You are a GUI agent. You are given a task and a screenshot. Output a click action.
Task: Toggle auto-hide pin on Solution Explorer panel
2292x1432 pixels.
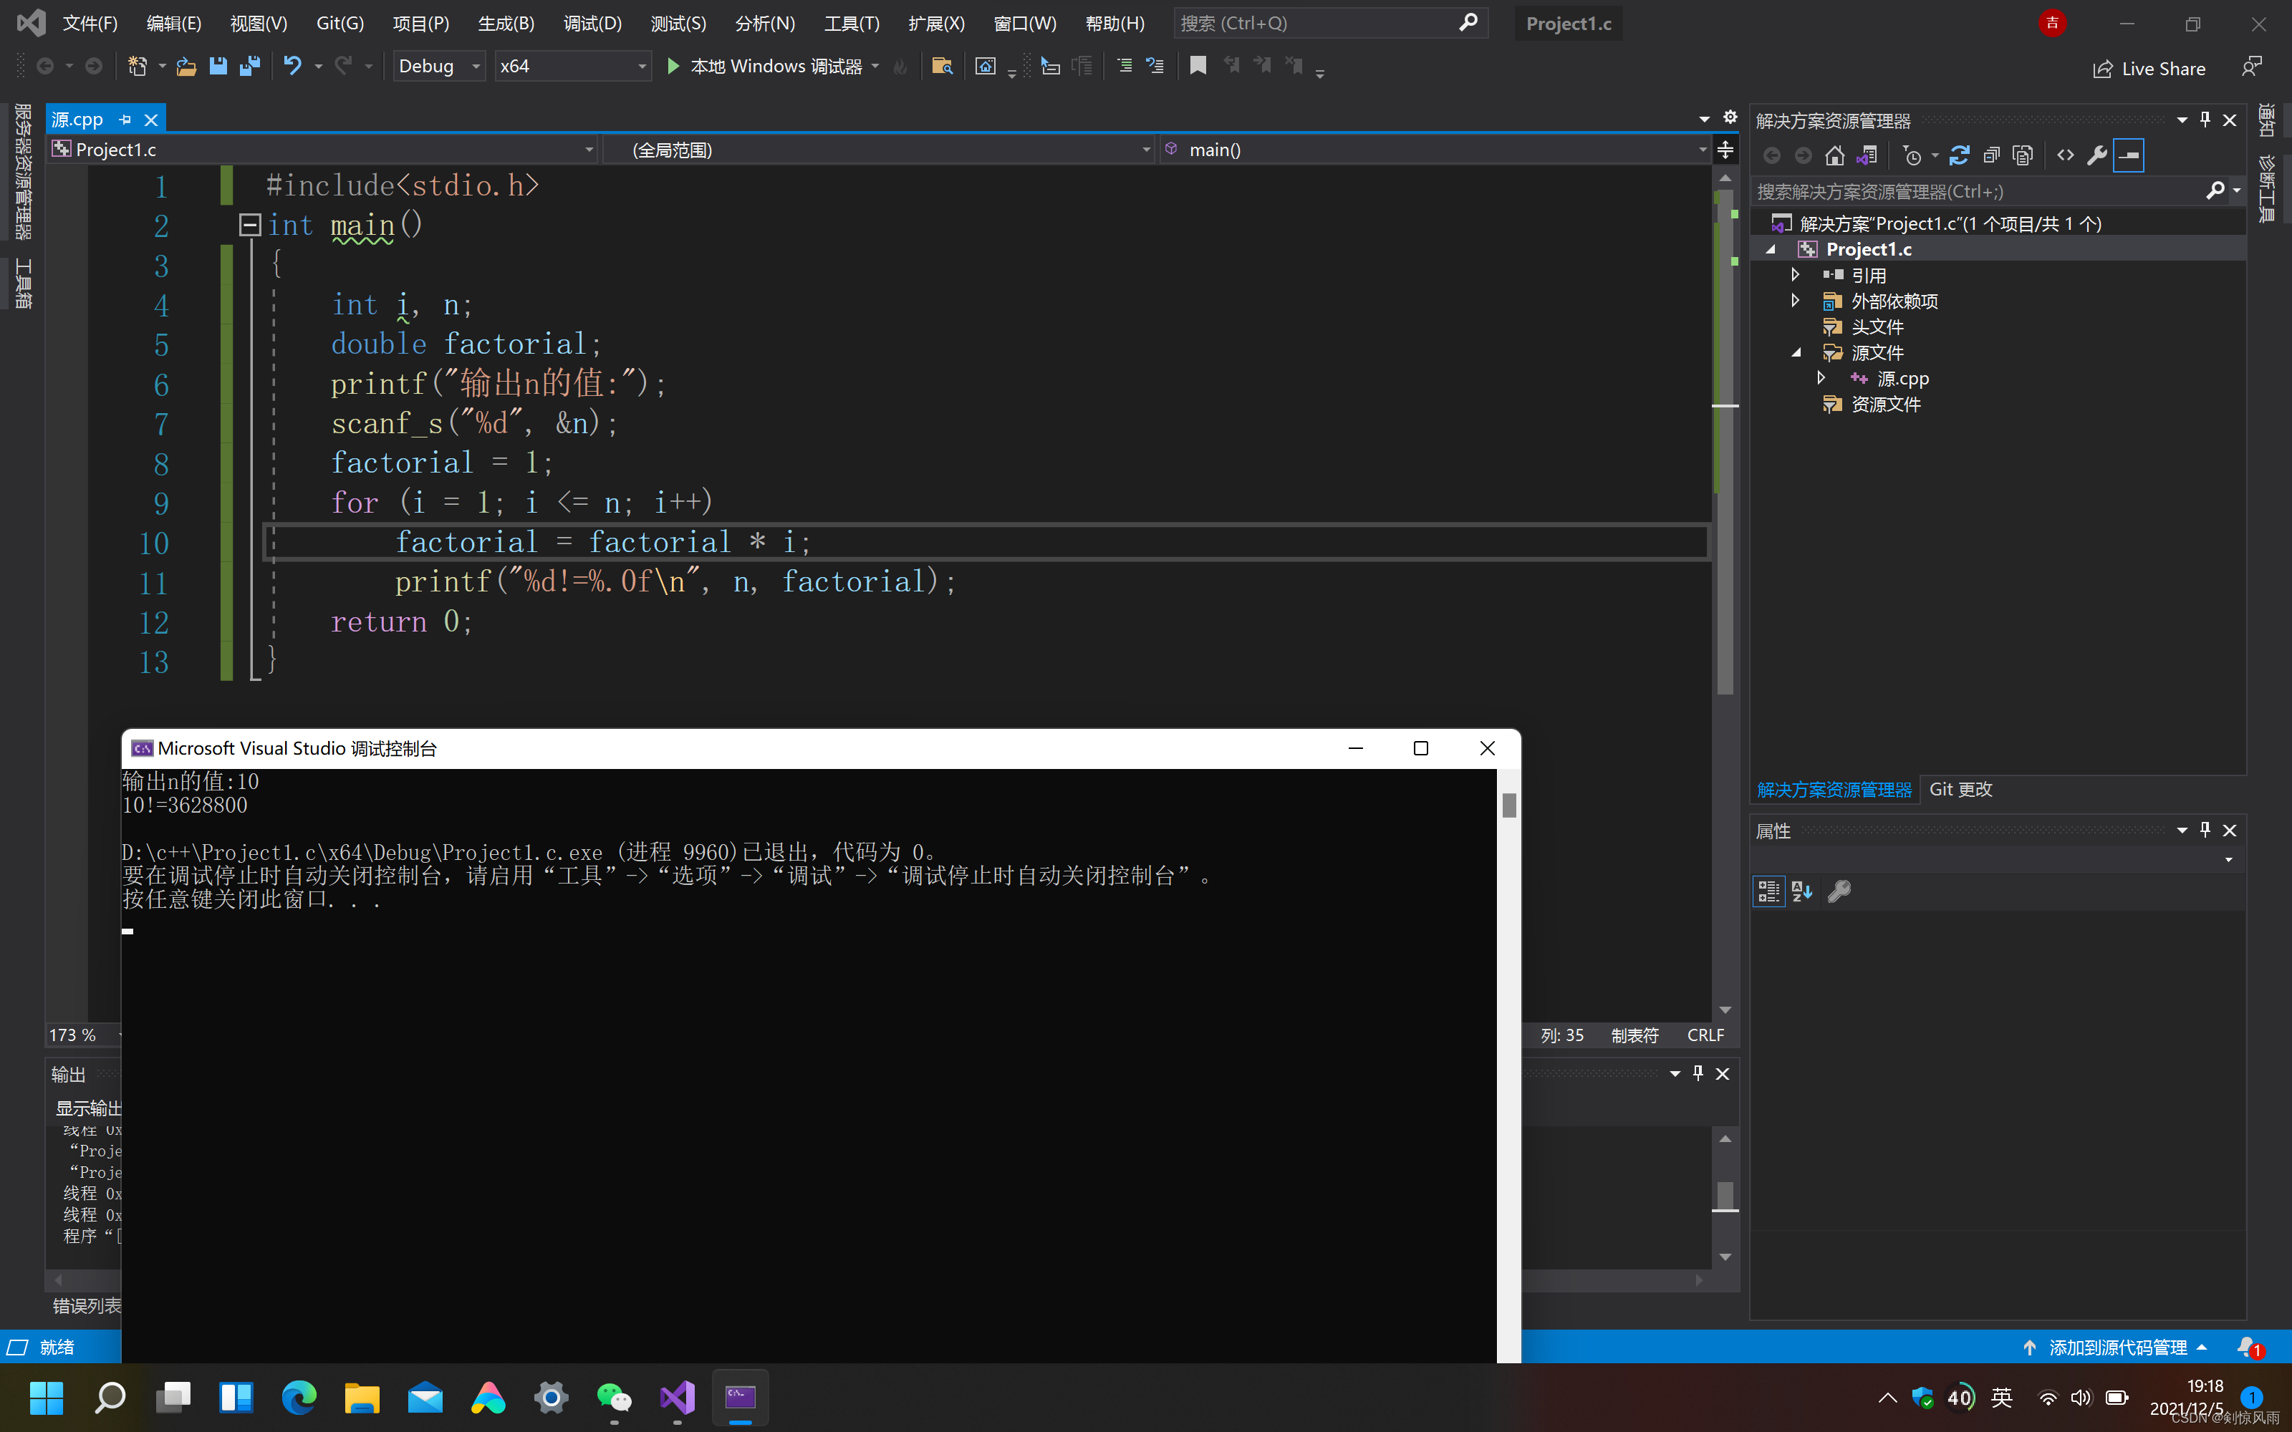coord(2205,120)
